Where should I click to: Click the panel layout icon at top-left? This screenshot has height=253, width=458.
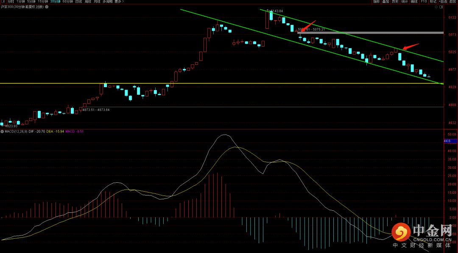click(x=2, y=2)
